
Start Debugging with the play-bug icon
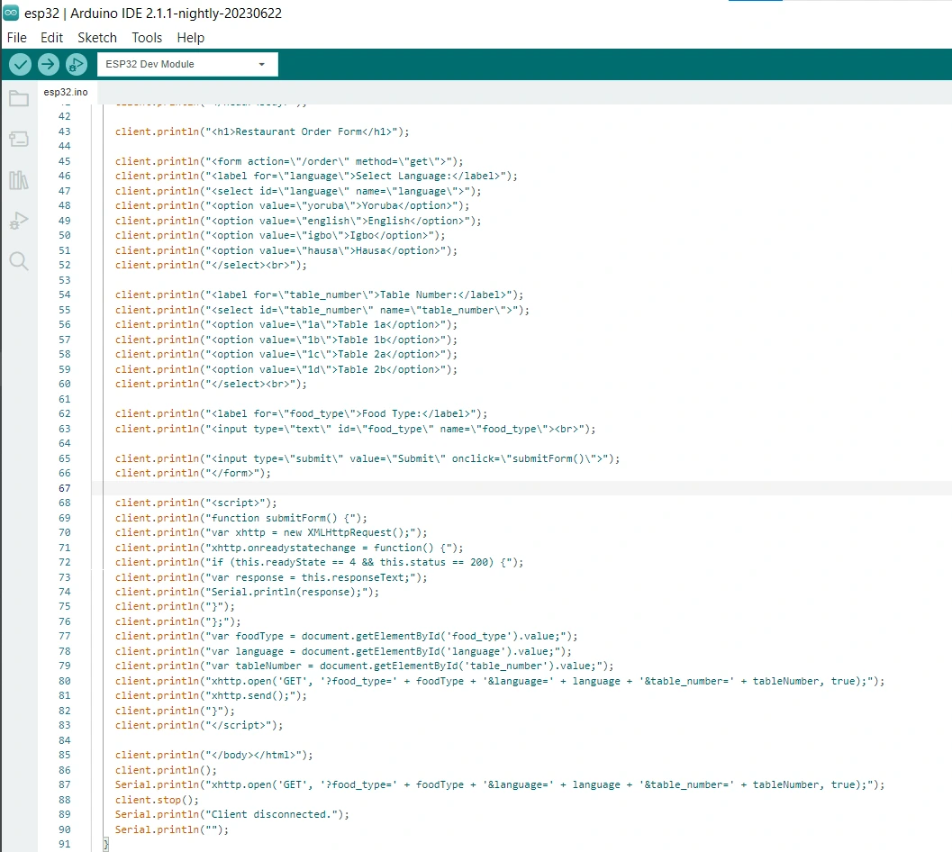[x=77, y=64]
